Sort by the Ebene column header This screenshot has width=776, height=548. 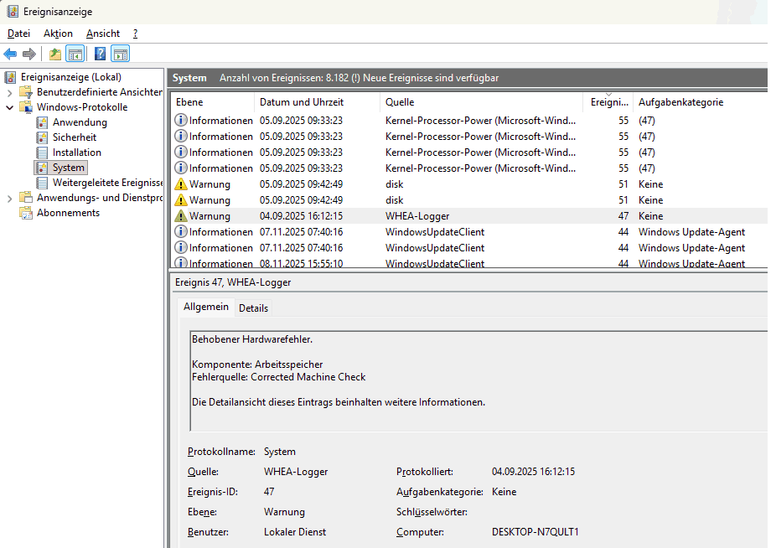(213, 102)
